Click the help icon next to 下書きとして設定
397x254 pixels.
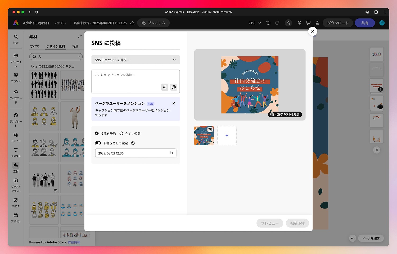[x=133, y=143]
